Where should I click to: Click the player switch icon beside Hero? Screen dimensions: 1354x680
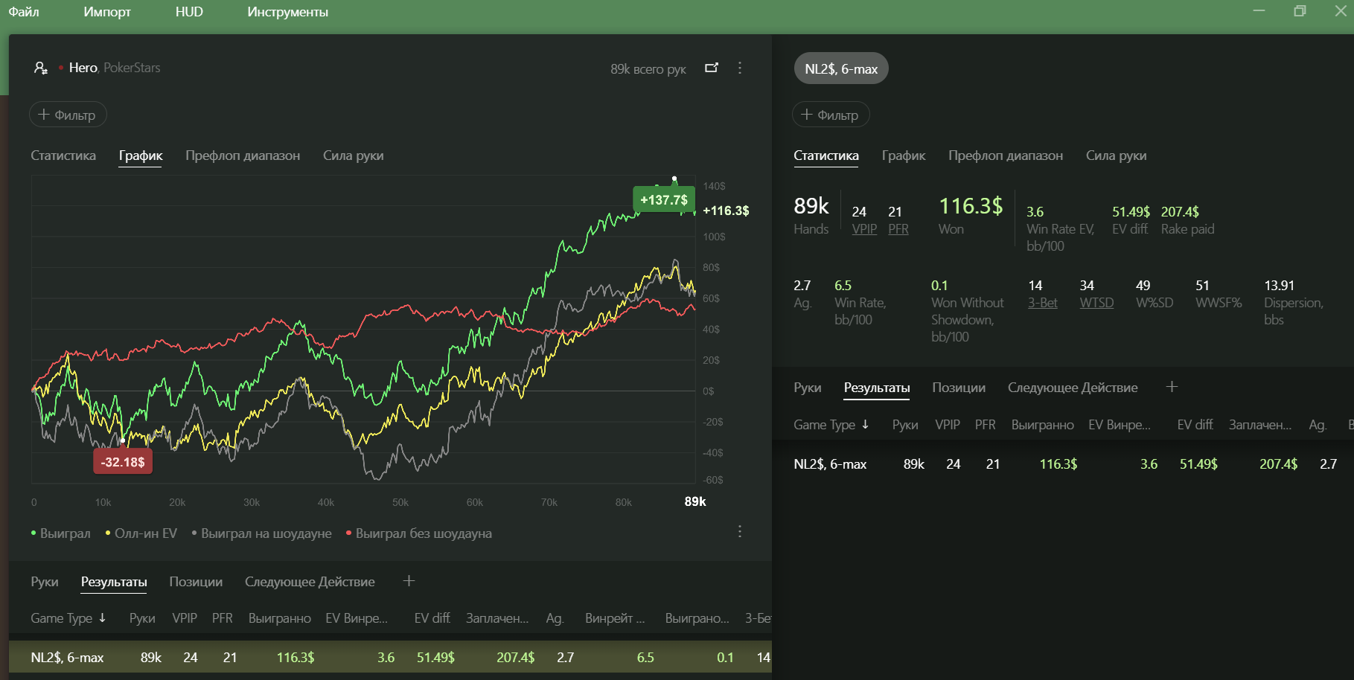(41, 68)
